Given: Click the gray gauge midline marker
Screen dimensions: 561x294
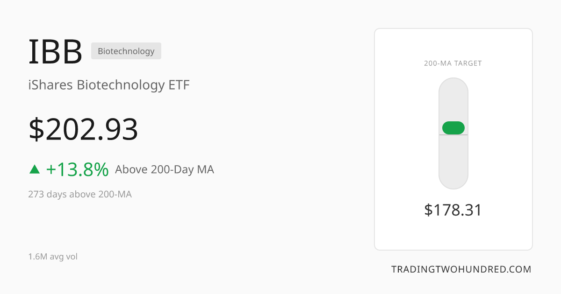Looking at the screenshot, I should (x=453, y=135).
